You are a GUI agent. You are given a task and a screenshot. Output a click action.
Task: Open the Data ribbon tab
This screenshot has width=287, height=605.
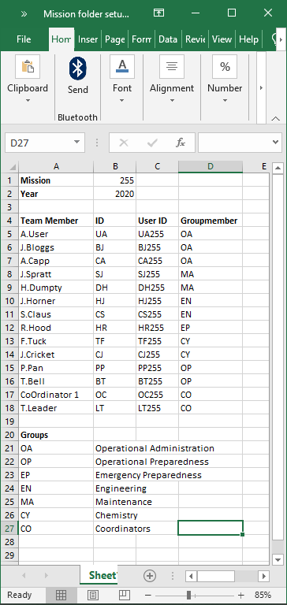point(168,39)
